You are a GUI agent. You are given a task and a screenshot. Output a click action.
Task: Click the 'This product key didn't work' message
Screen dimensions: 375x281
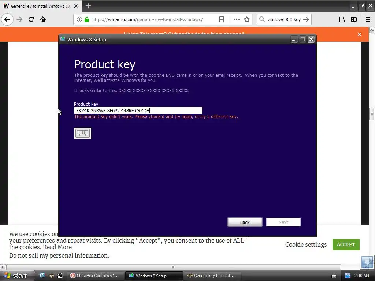[x=156, y=117]
